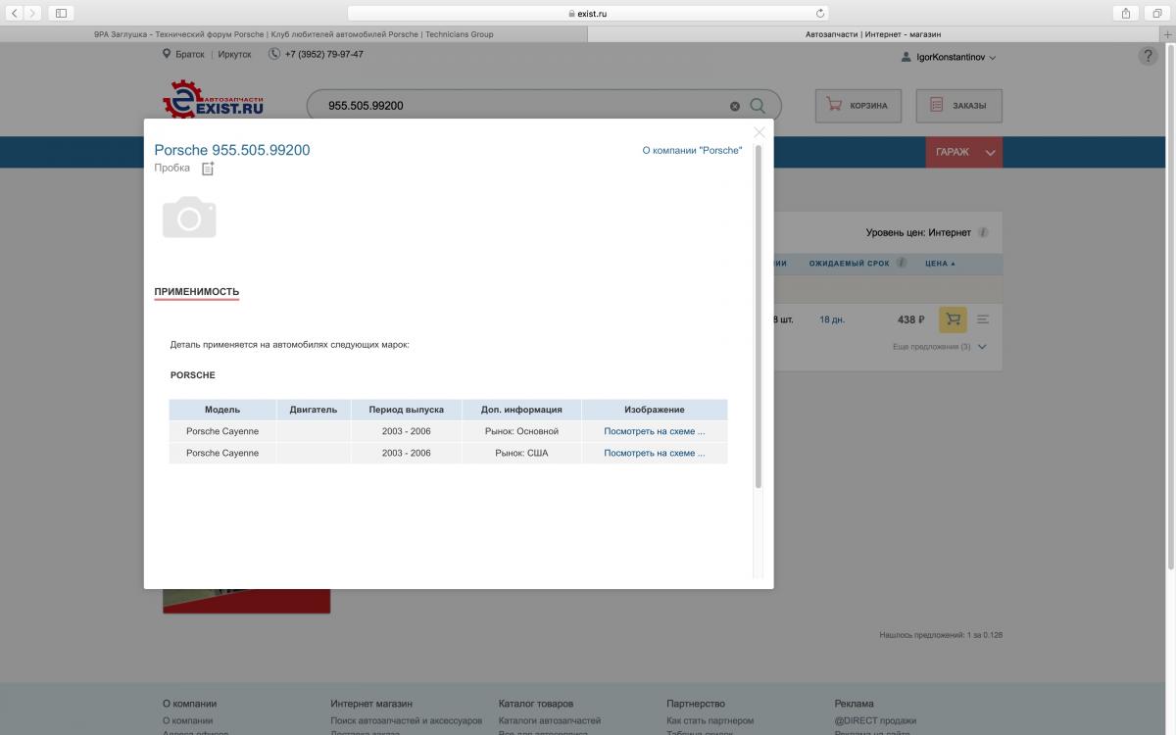Image resolution: width=1176 pixels, height=735 pixels.
Task: Close the Porsche part details popup
Action: [x=759, y=132]
